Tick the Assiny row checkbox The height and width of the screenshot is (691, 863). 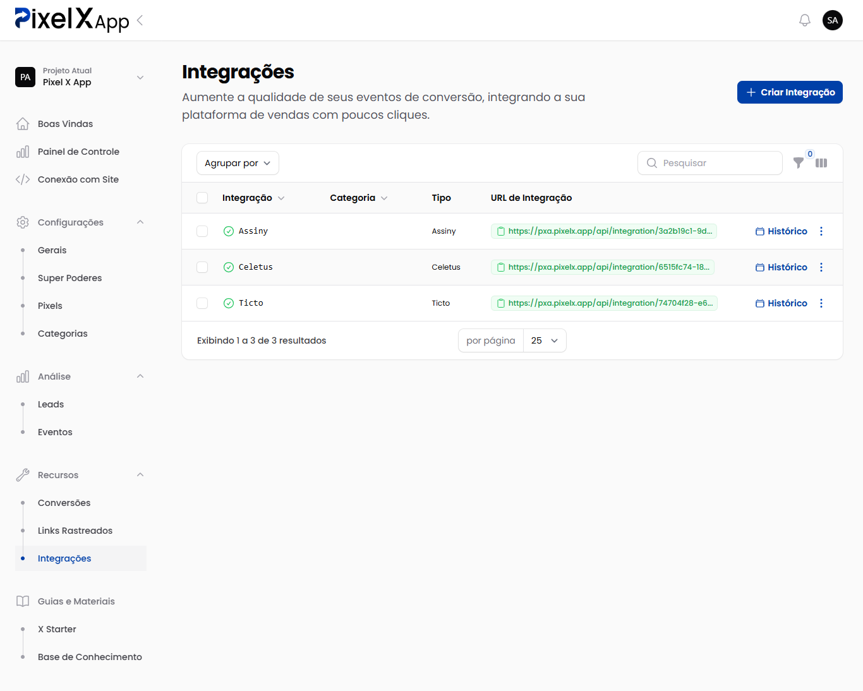pyautogui.click(x=202, y=231)
